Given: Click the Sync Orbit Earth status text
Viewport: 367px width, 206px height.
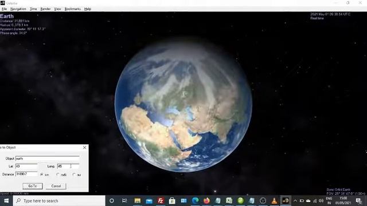Looking at the screenshot, I should (x=338, y=189).
